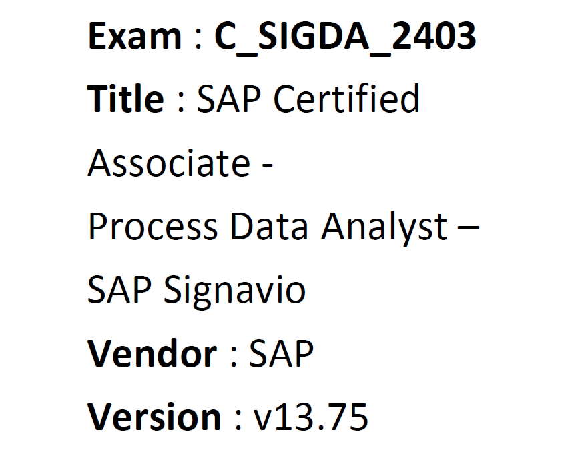The image size is (586, 476).
Task: Click the word "Data"
Action: tap(269, 226)
